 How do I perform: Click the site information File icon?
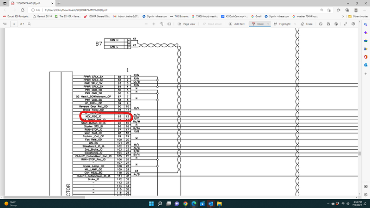coord(36,10)
